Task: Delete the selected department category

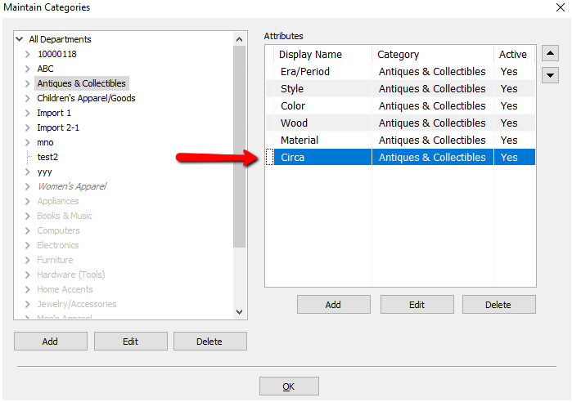Action: pyautogui.click(x=209, y=342)
